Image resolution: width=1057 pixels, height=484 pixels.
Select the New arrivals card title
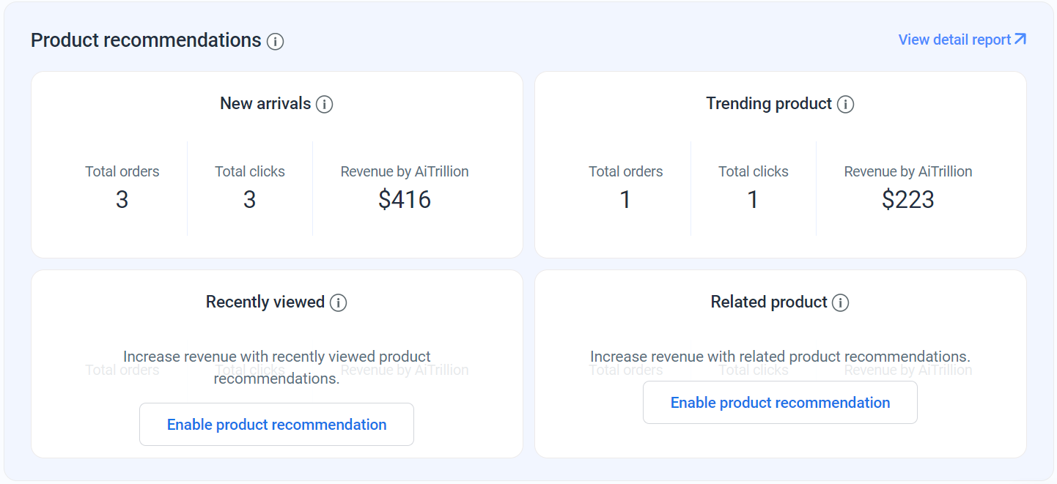click(x=265, y=104)
